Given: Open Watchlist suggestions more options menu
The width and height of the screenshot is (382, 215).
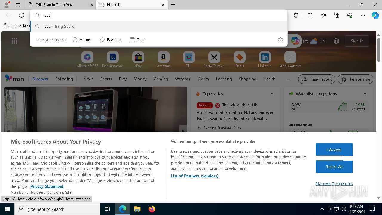Looking at the screenshot, I should 364,94.
